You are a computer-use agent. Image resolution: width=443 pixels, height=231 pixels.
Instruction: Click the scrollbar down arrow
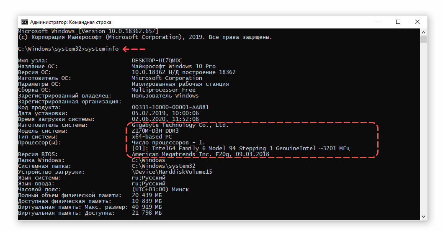point(423,217)
